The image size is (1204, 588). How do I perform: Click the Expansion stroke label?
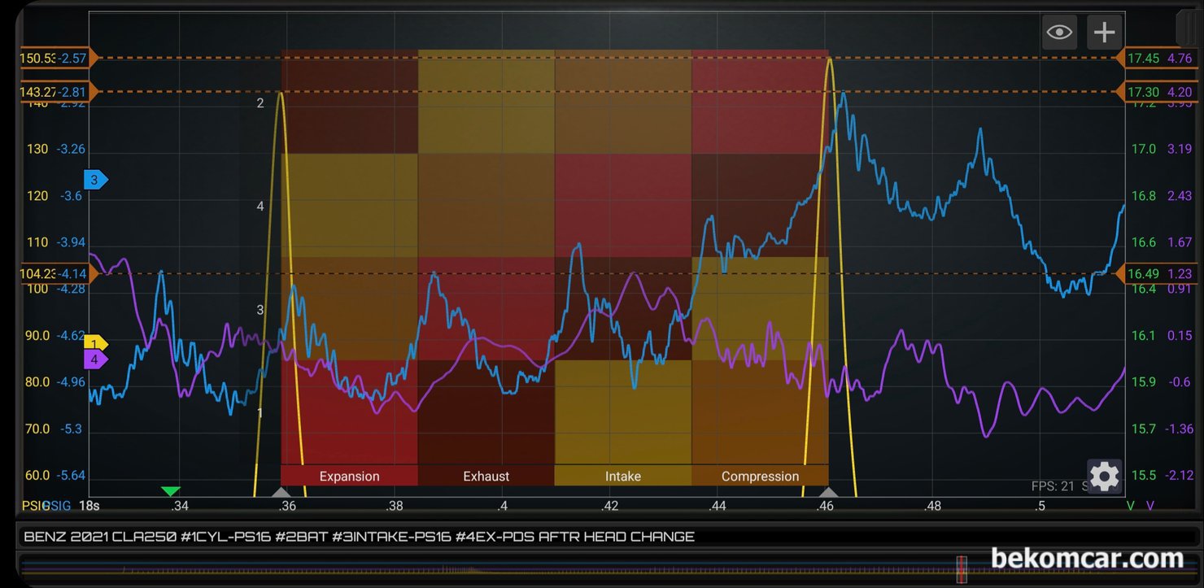349,476
